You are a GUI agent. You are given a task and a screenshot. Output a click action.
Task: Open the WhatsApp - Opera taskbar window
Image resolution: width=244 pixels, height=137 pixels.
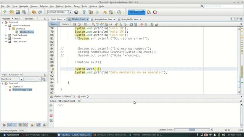(35, 135)
